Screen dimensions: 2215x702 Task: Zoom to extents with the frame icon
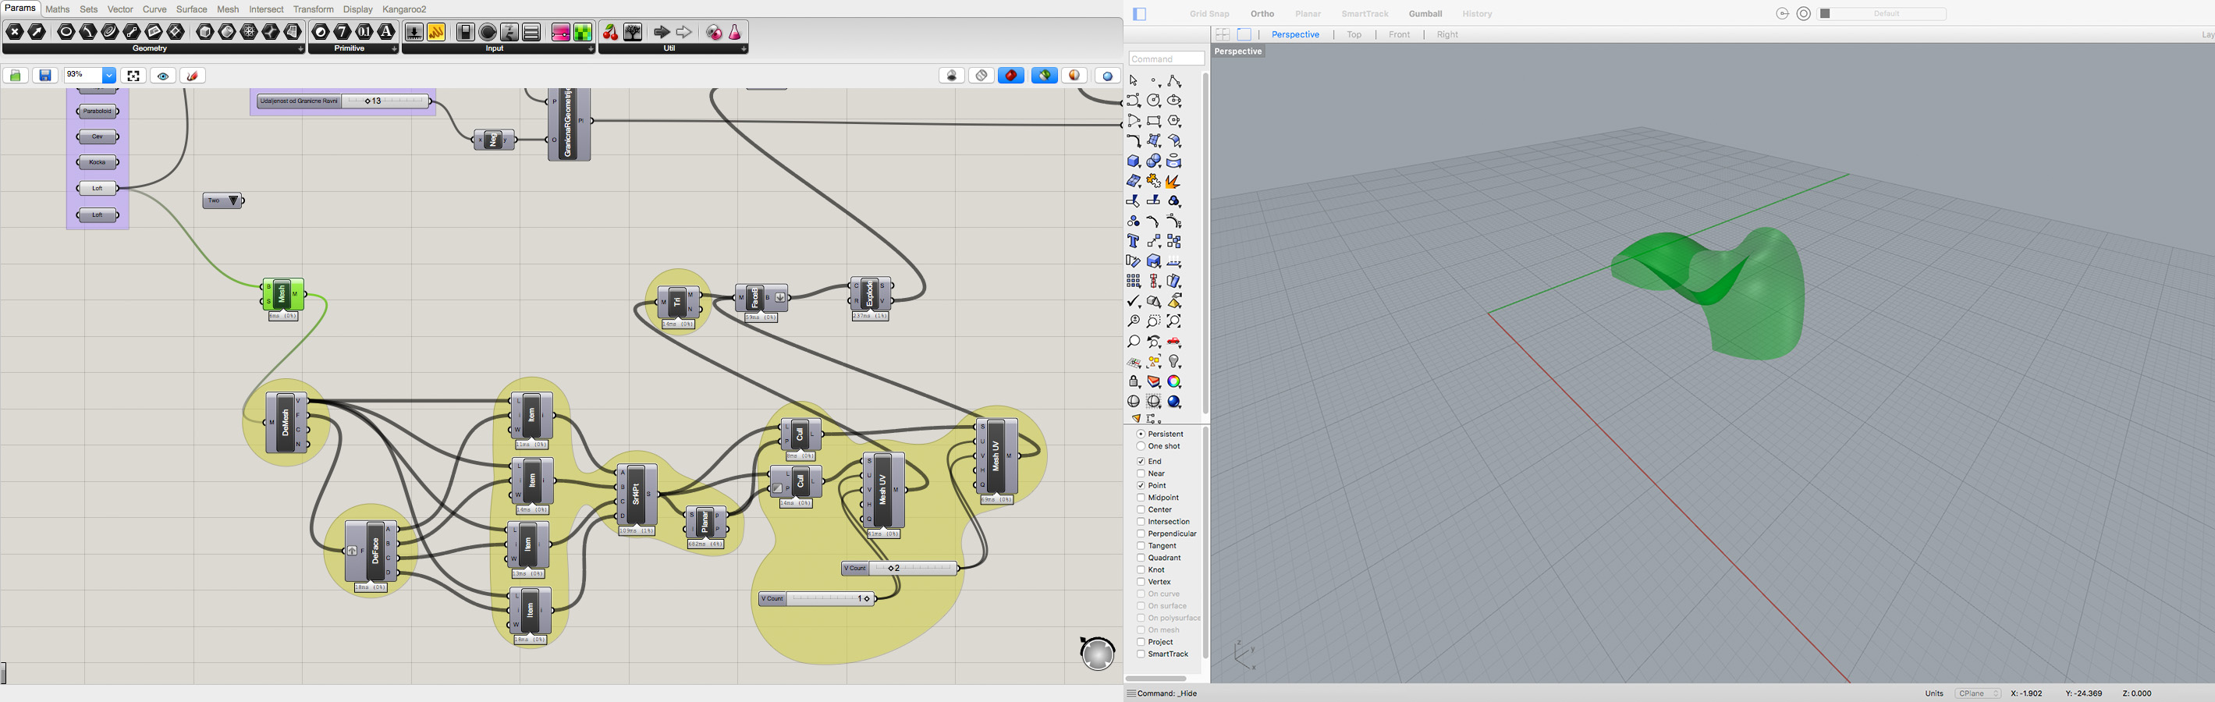(133, 76)
